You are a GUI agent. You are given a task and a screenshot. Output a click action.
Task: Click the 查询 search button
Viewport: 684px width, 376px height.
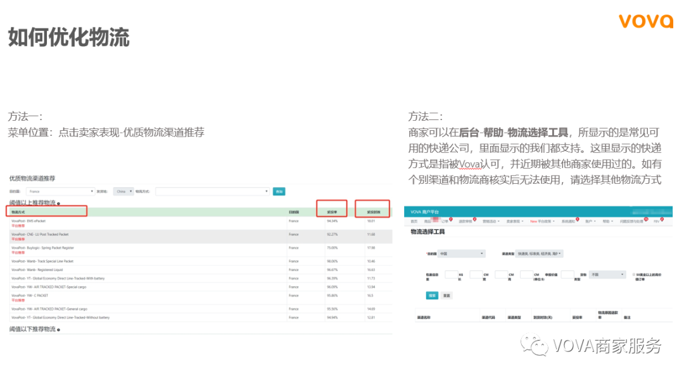coord(280,191)
